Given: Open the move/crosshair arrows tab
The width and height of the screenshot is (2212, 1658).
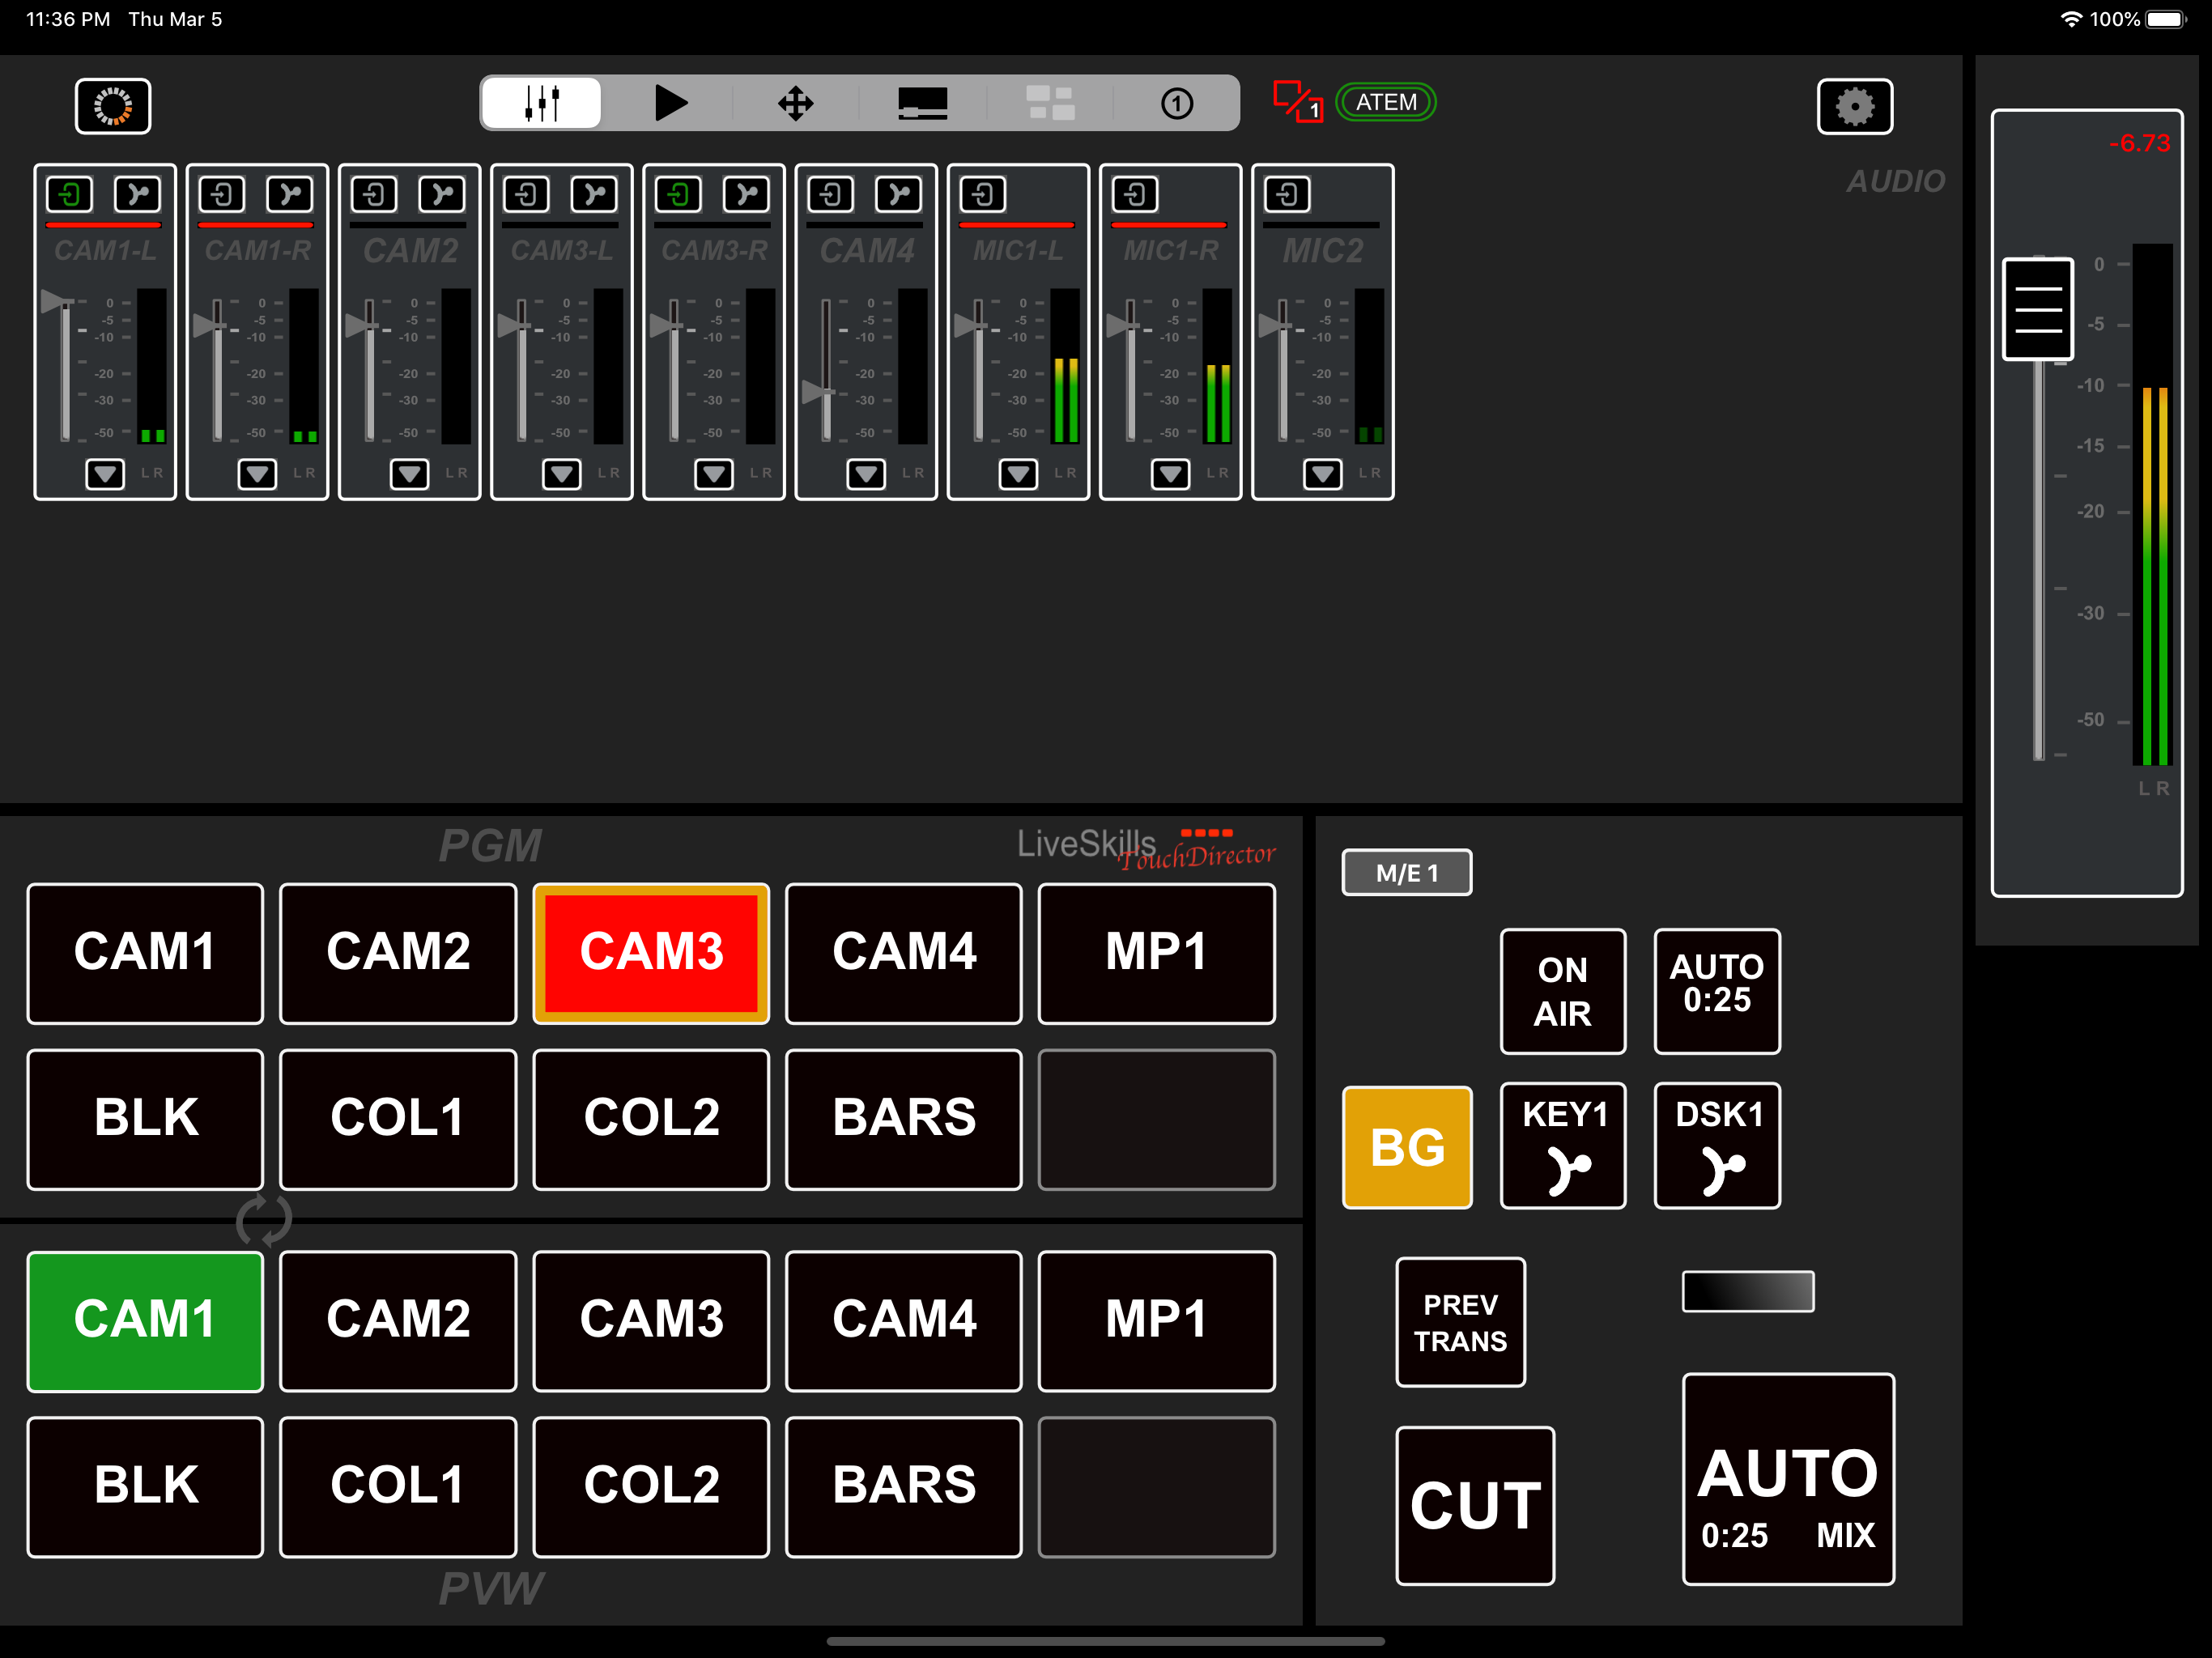Looking at the screenshot, I should [x=795, y=103].
